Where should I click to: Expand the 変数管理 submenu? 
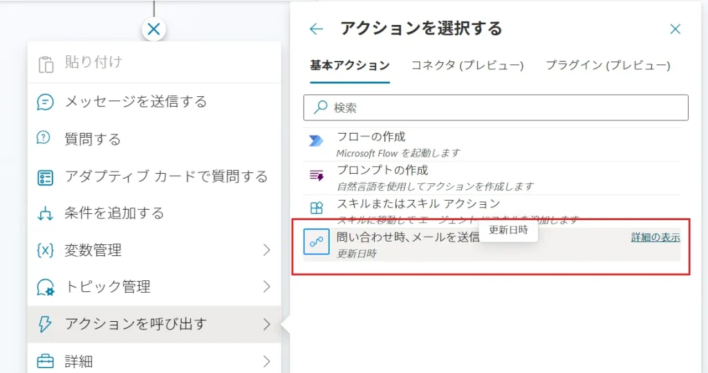tap(267, 251)
